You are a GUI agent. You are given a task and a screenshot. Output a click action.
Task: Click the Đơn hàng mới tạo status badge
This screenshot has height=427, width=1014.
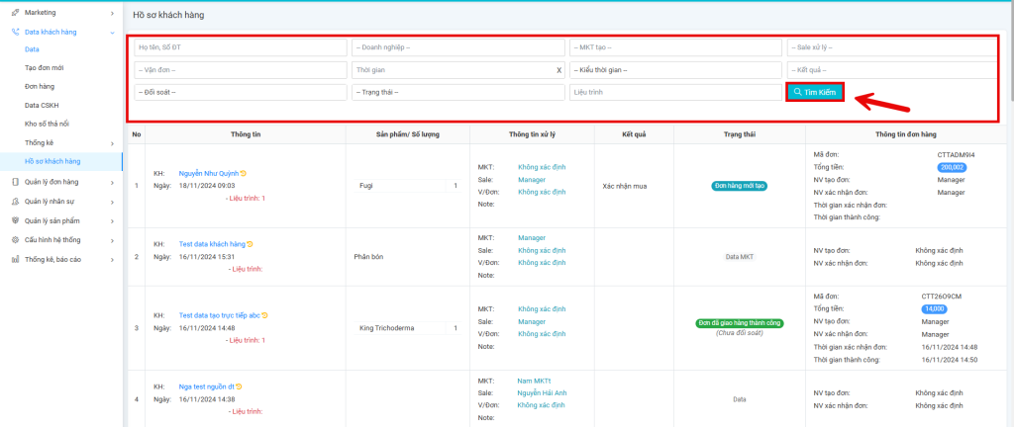740,185
